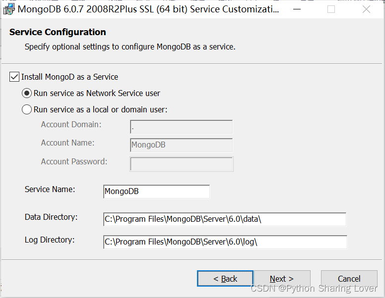Click the Data Directory path field

point(225,219)
